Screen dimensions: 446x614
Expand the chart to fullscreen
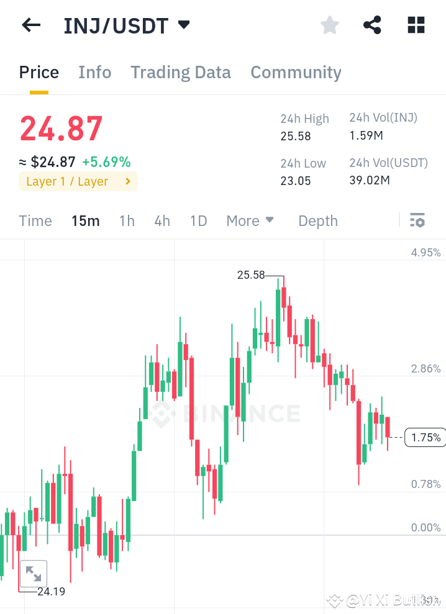point(33,573)
